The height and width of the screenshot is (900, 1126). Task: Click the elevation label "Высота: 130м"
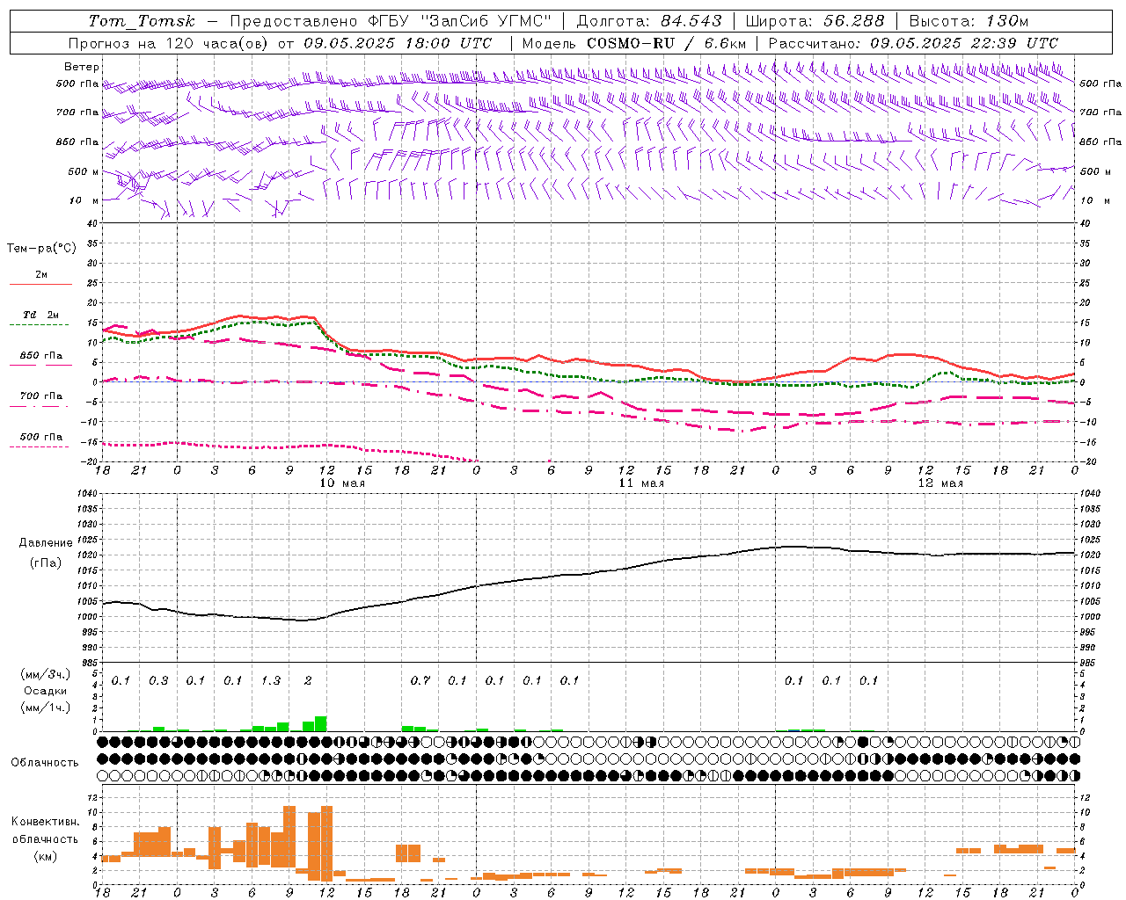tap(969, 21)
